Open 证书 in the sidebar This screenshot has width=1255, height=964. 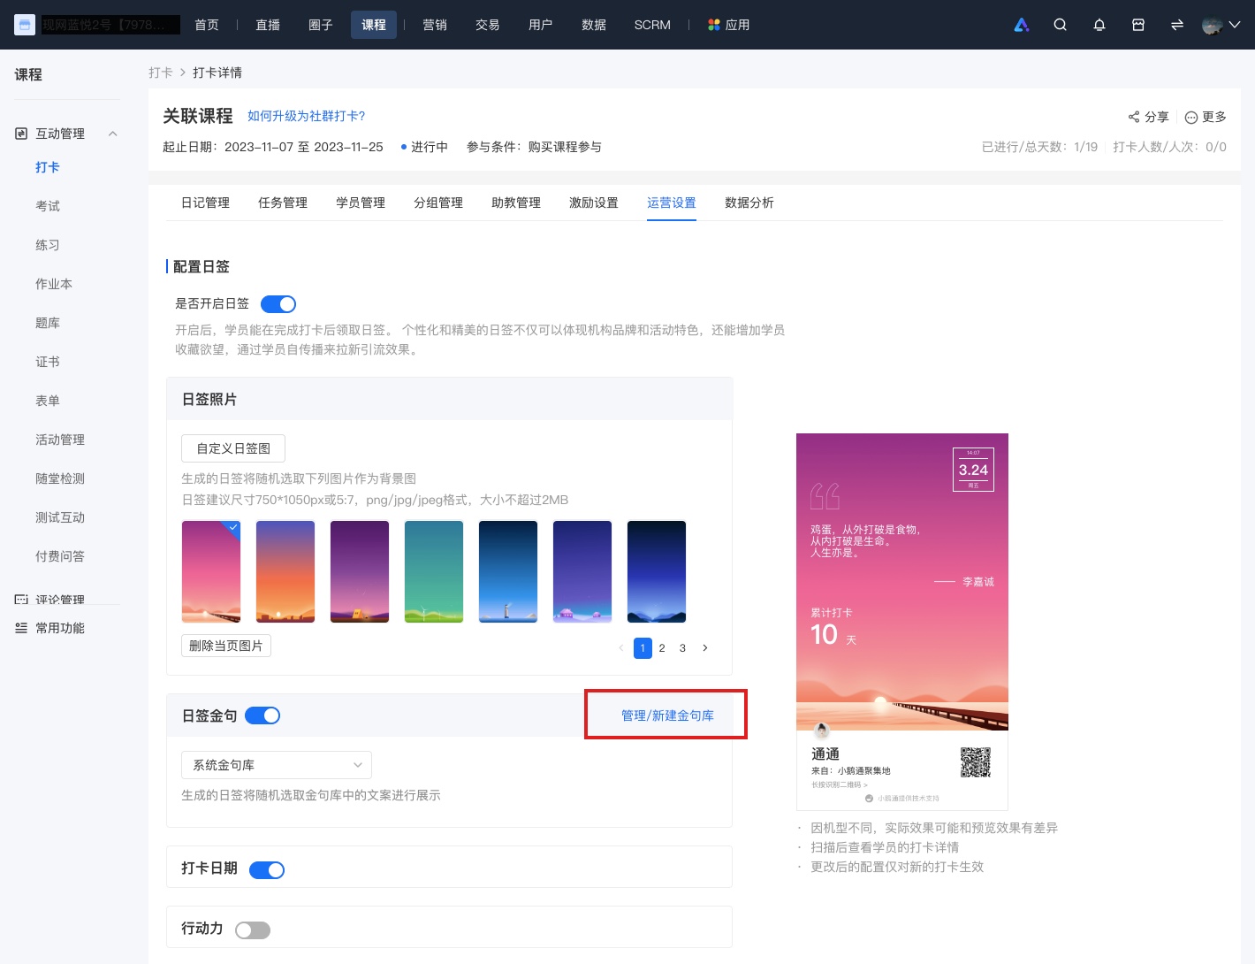(x=48, y=362)
